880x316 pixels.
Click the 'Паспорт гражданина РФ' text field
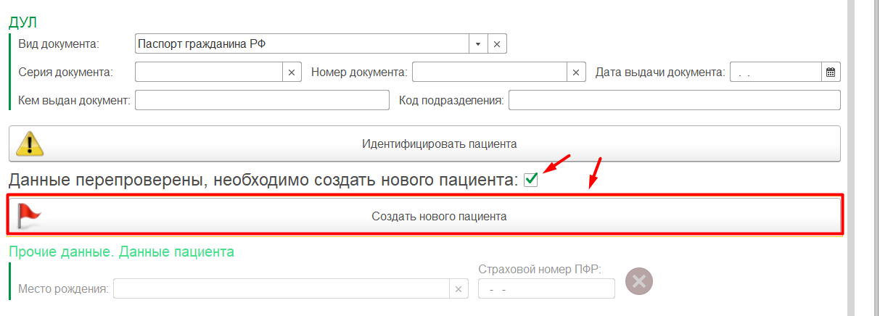(301, 44)
